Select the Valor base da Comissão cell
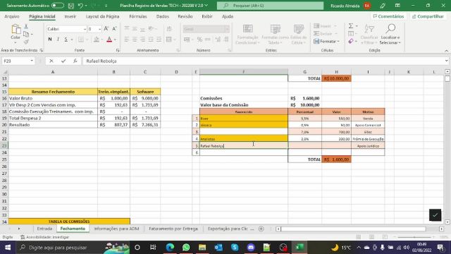The height and width of the screenshot is (254, 451). (244, 105)
